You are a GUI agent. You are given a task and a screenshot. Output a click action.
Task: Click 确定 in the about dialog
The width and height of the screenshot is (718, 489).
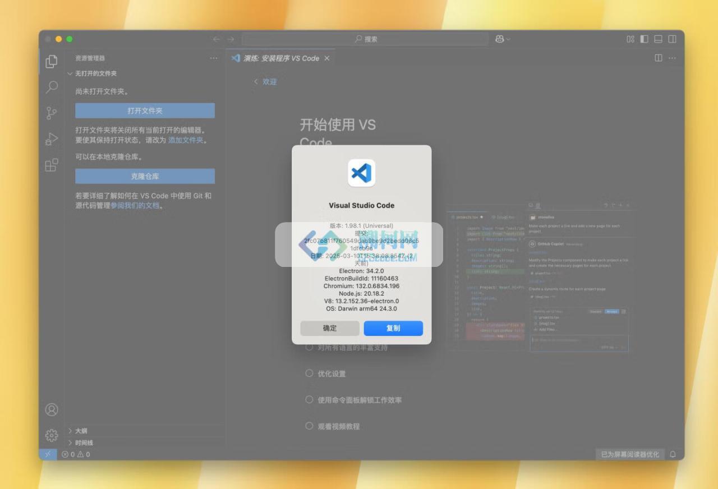click(x=330, y=328)
